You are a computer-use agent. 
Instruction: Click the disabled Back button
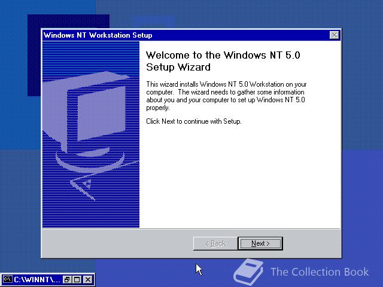pyautogui.click(x=215, y=243)
